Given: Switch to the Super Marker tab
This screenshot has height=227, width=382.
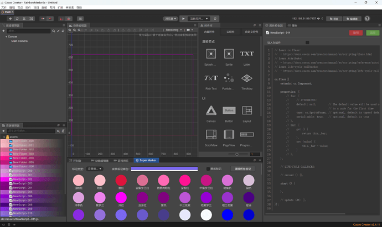Looking at the screenshot, I should click(146, 160).
